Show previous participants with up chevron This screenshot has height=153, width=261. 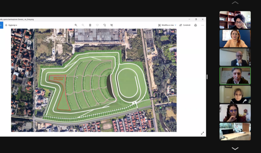tap(235, 3)
